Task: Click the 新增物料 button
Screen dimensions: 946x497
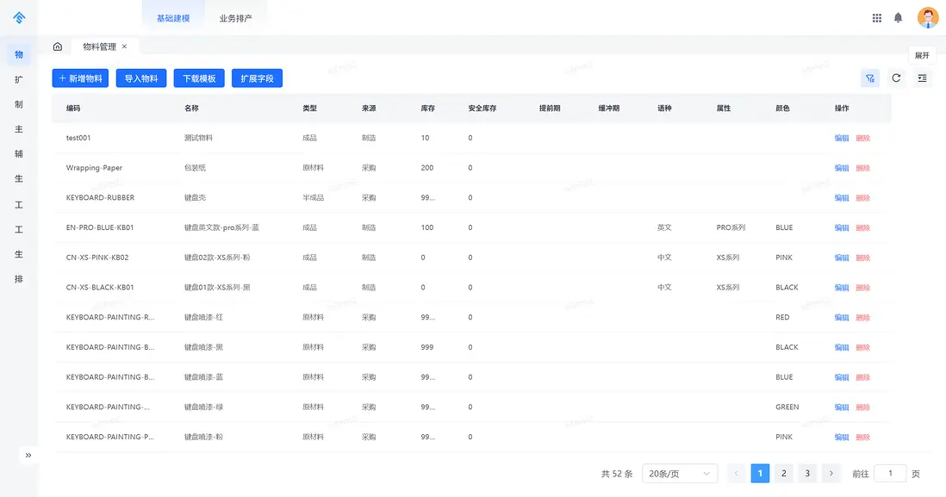Action: (x=80, y=78)
